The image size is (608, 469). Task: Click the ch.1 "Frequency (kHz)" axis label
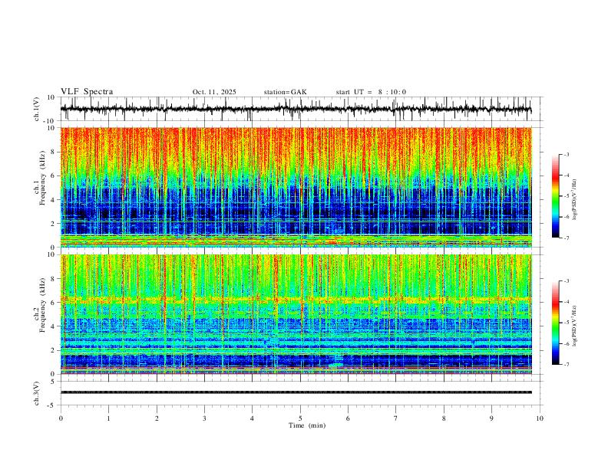43,179
